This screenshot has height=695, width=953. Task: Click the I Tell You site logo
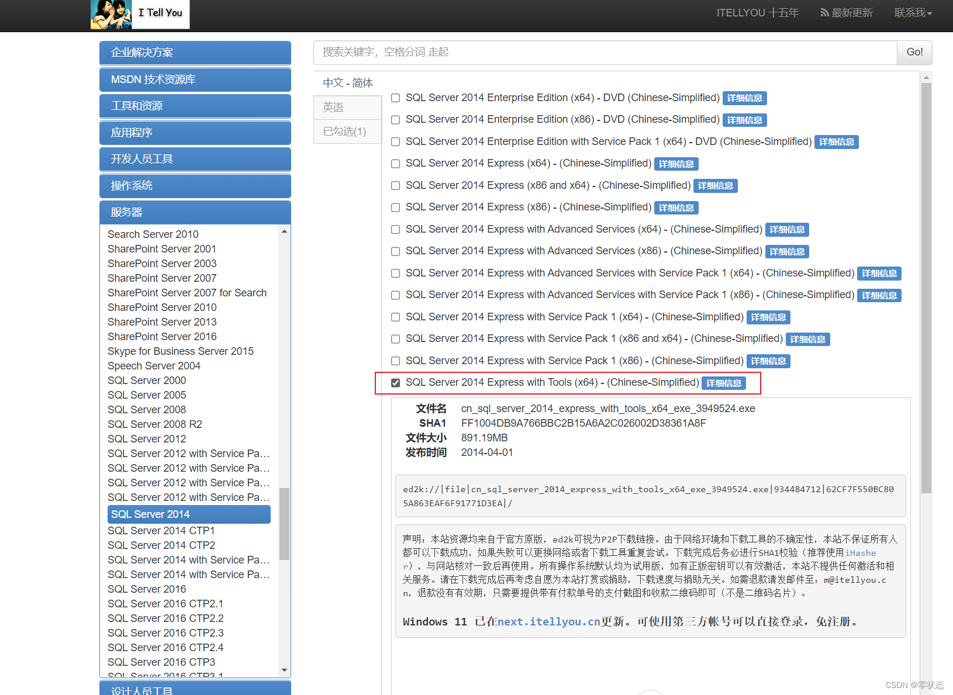[140, 14]
